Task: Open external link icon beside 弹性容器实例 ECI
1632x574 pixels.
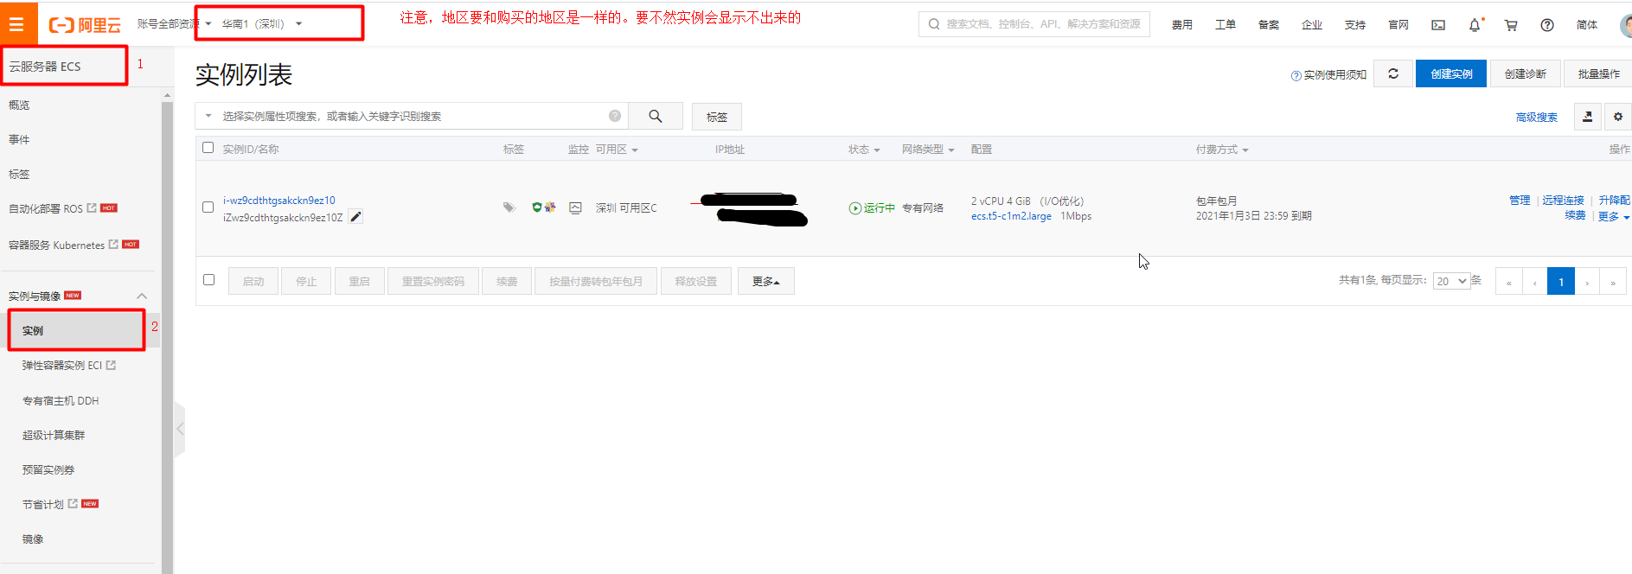Action: (x=111, y=366)
